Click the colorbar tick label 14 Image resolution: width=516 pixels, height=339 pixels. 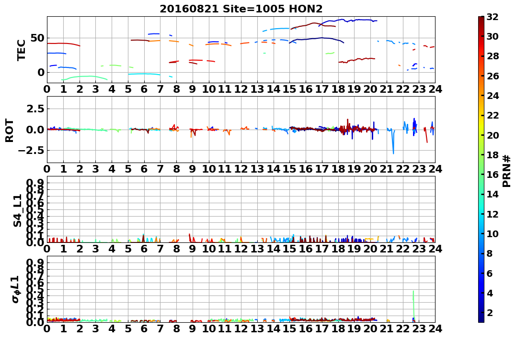tap(493, 194)
